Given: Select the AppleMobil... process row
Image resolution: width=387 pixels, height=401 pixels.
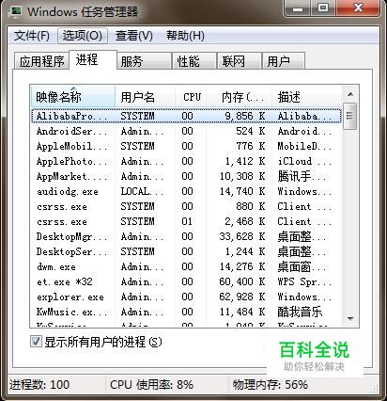Looking at the screenshot, I should pyautogui.click(x=186, y=146).
